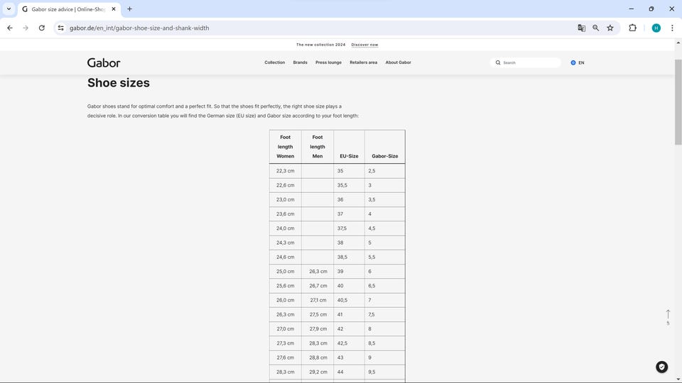
Task: Bookmark this page with the star
Action: tap(610, 28)
